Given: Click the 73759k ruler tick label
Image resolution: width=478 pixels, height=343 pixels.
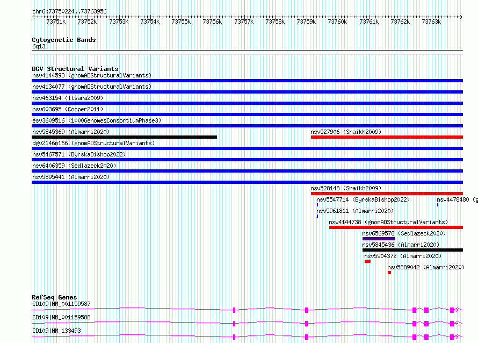Looking at the screenshot, I should coord(306,22).
